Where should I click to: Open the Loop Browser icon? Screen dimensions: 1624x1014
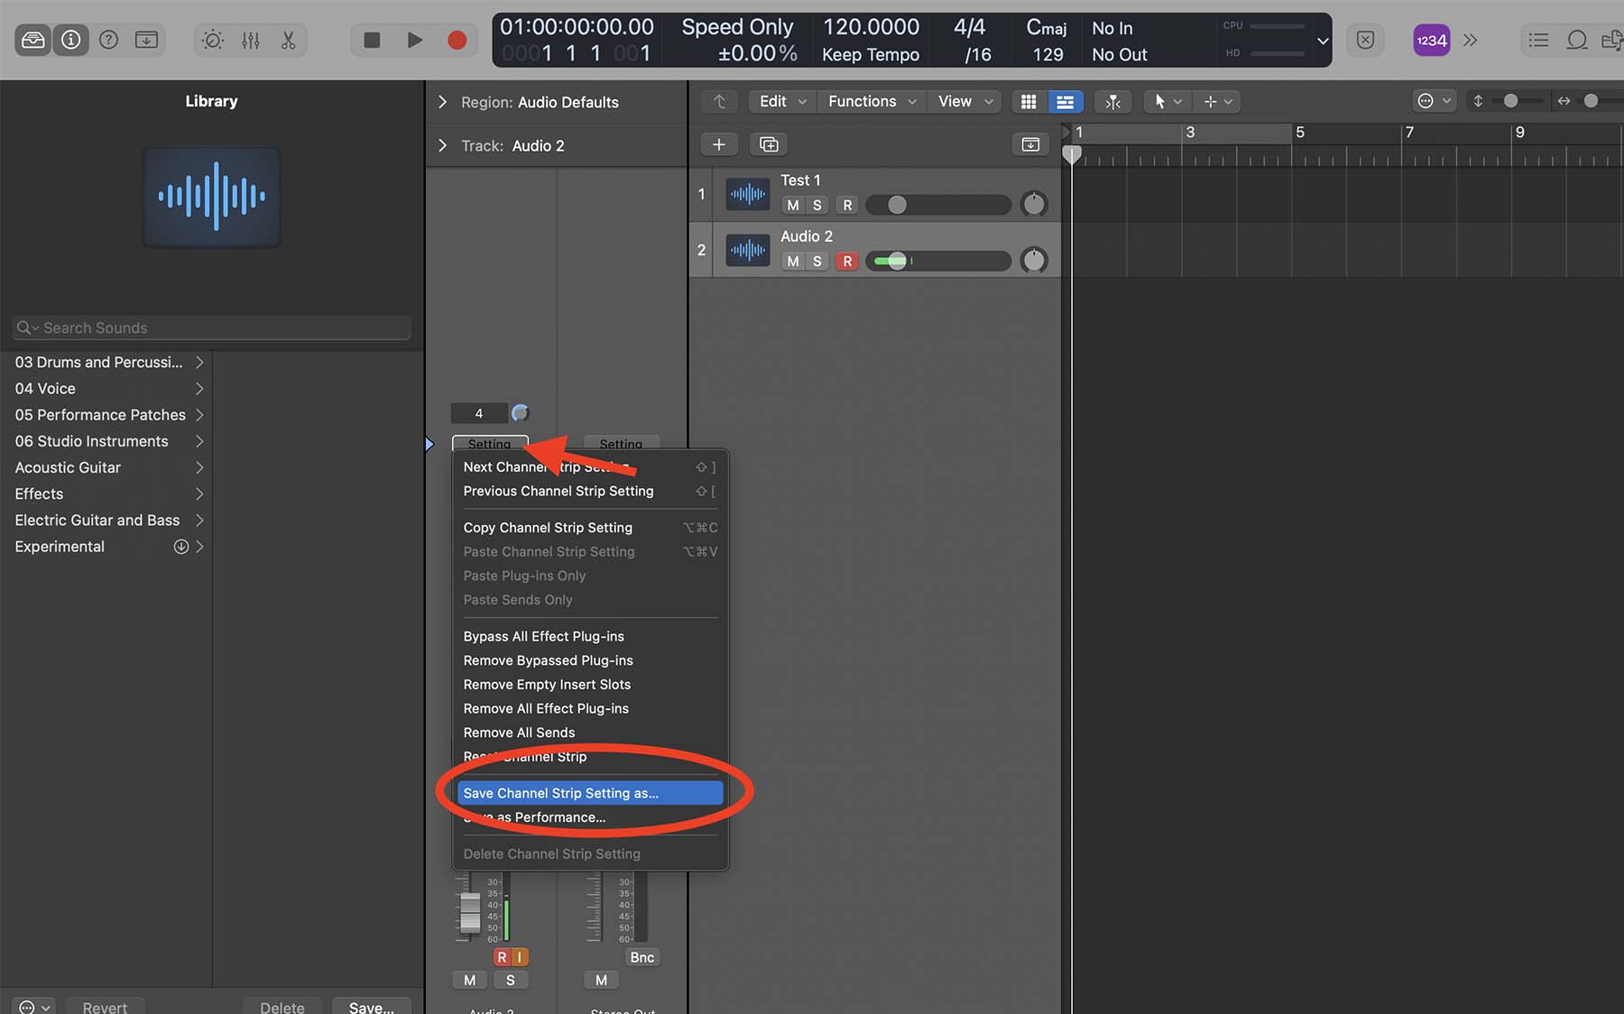[1577, 40]
